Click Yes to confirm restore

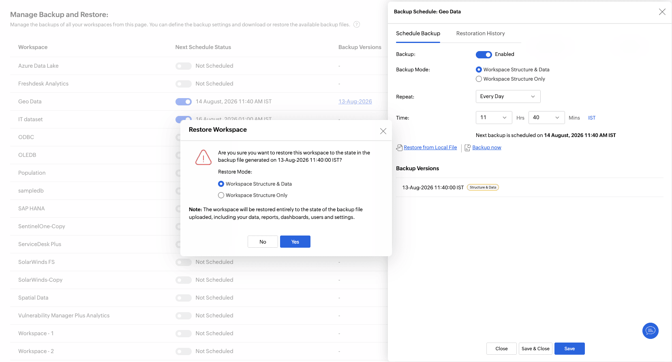click(295, 242)
